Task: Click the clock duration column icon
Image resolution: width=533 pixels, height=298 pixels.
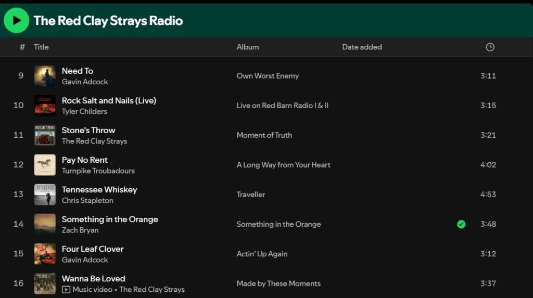Action: tap(490, 47)
